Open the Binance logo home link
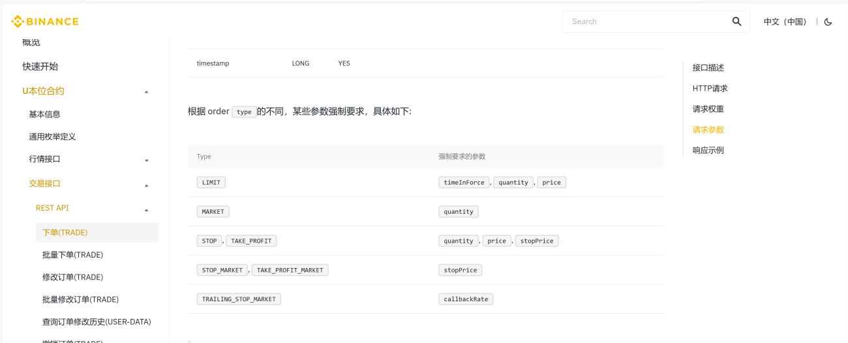The height and width of the screenshot is (343, 848). click(x=45, y=22)
